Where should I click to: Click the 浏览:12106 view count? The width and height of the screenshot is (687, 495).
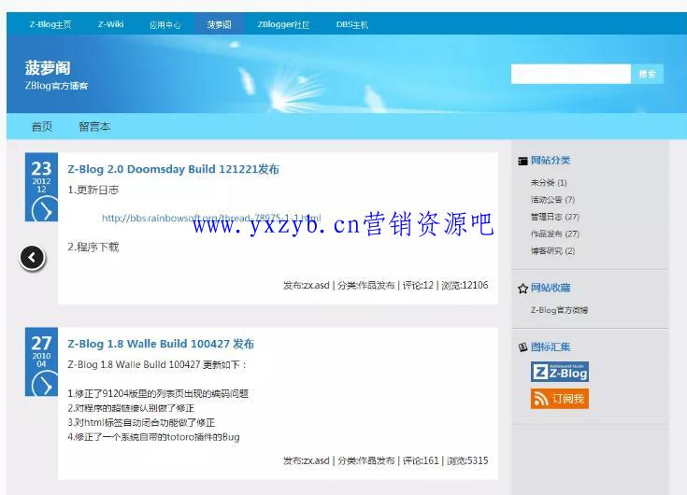[x=465, y=286]
